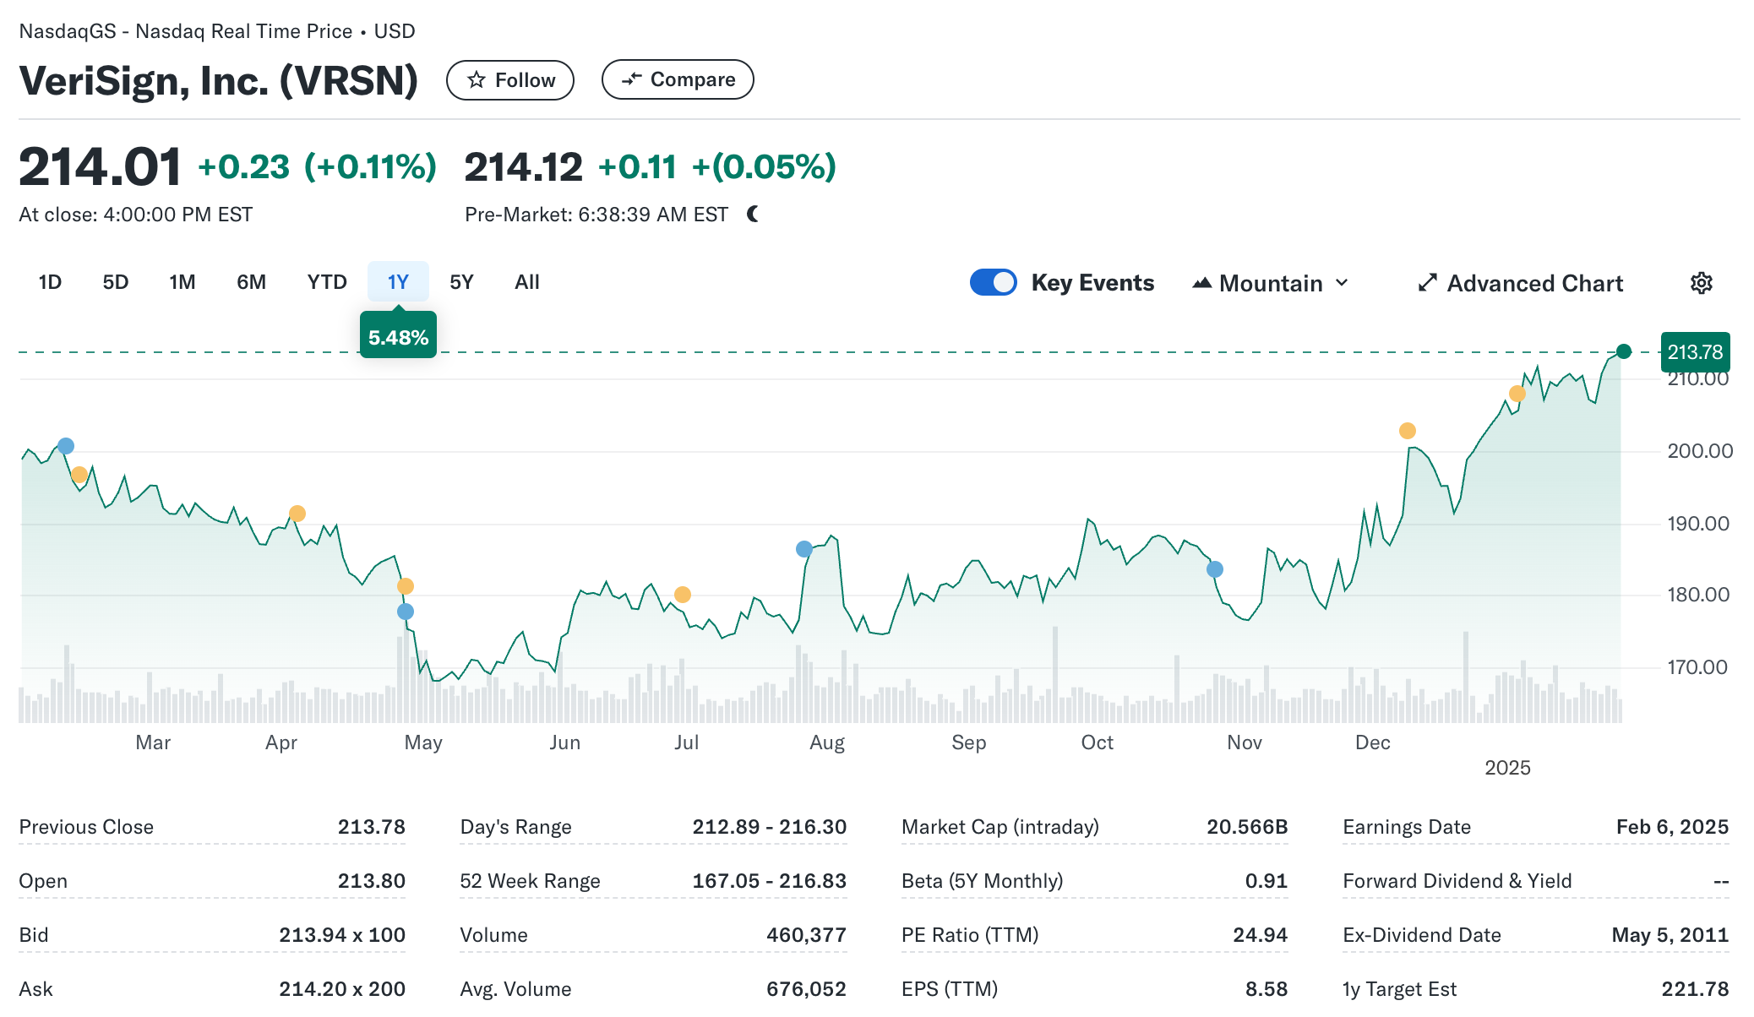Viewport: 1754px width, 1017px height.
Task: Click the Advanced Chart expand arrows icon
Action: pyautogui.click(x=1427, y=283)
